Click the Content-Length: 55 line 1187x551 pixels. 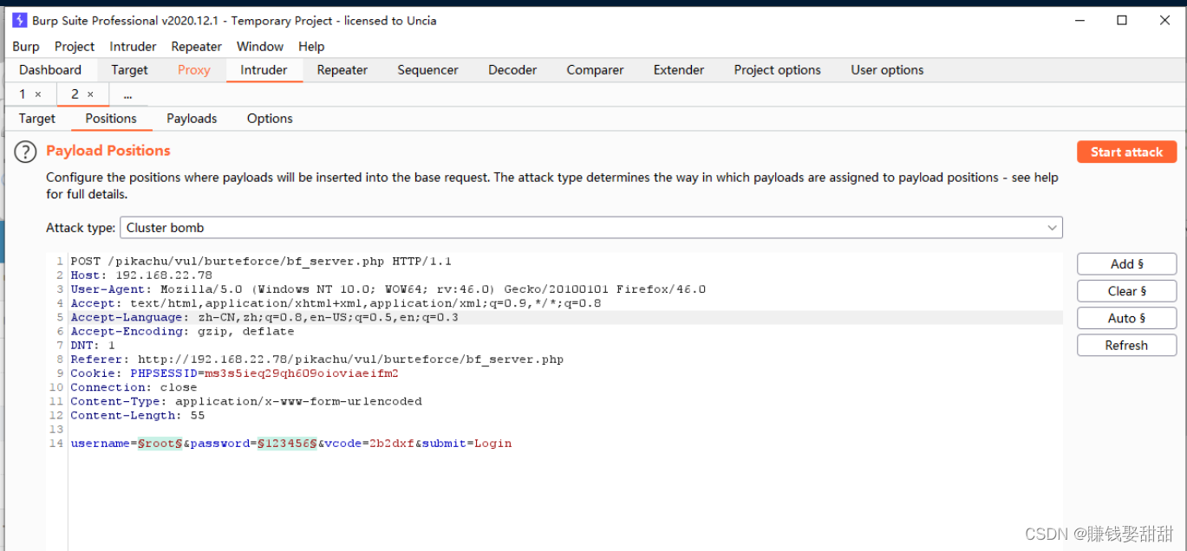click(x=137, y=416)
